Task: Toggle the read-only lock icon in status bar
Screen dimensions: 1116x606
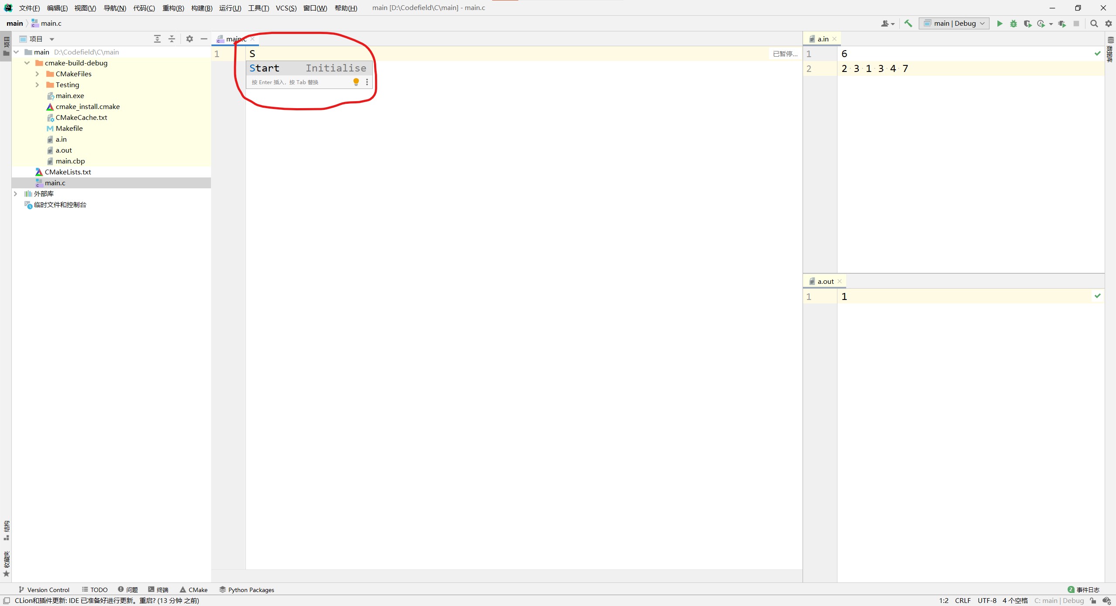Action: (x=1093, y=600)
